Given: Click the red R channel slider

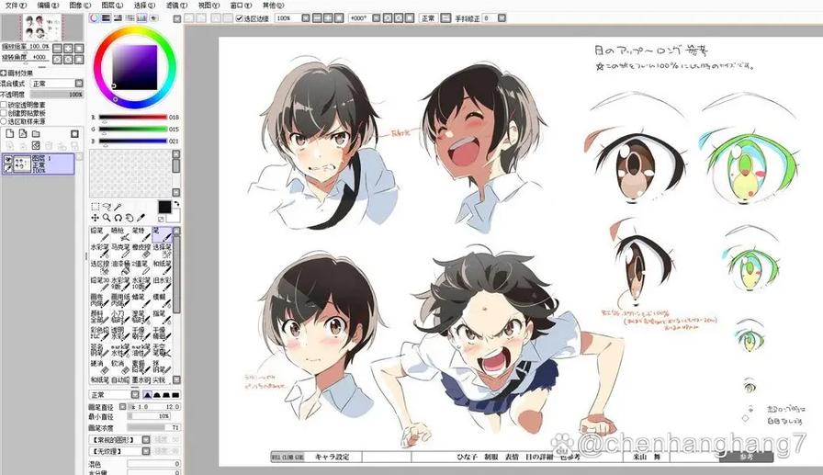Looking at the screenshot, I should click(x=133, y=117).
